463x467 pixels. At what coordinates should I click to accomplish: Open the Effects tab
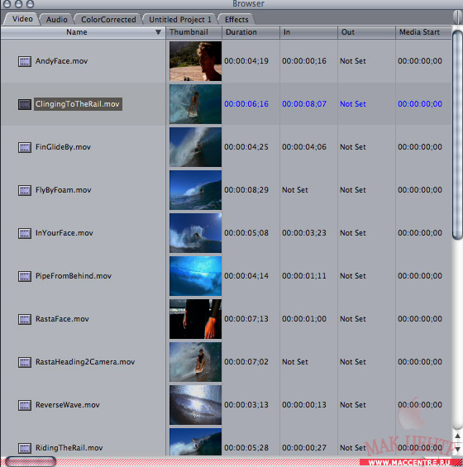pos(236,19)
